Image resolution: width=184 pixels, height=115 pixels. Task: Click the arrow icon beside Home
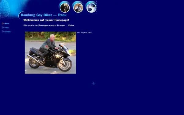(3, 24)
